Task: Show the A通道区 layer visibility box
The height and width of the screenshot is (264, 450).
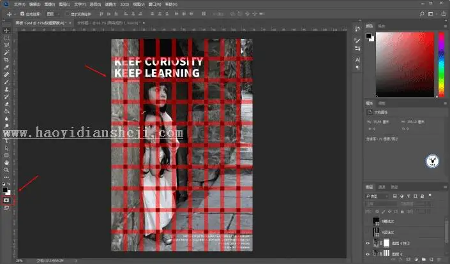Action: (368, 232)
